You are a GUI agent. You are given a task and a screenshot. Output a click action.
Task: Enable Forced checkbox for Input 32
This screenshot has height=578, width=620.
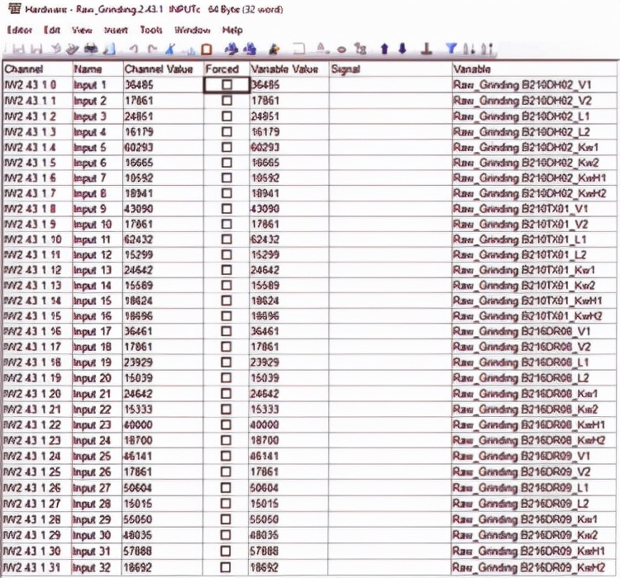click(x=226, y=567)
